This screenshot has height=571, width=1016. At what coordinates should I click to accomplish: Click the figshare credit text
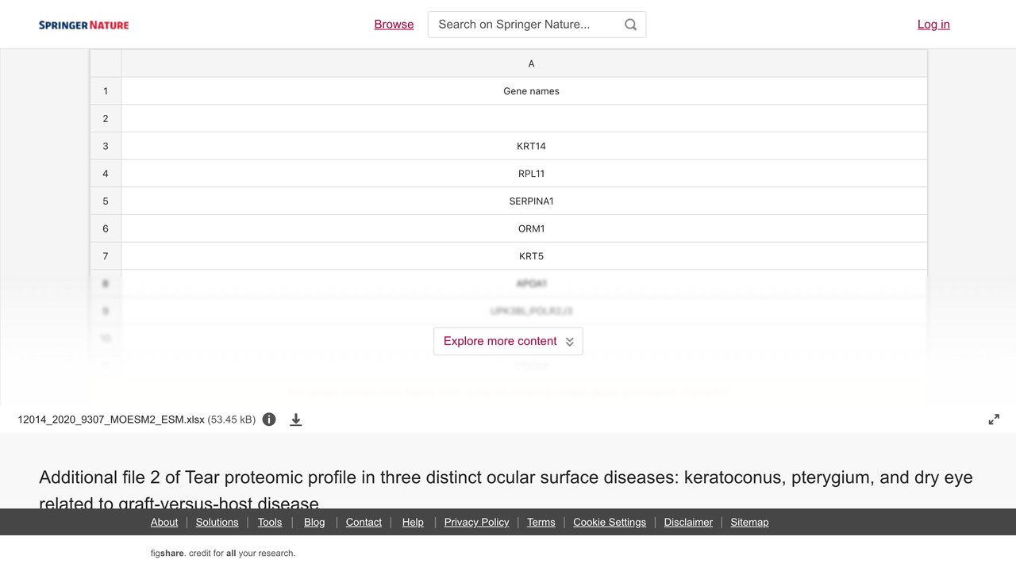(223, 554)
